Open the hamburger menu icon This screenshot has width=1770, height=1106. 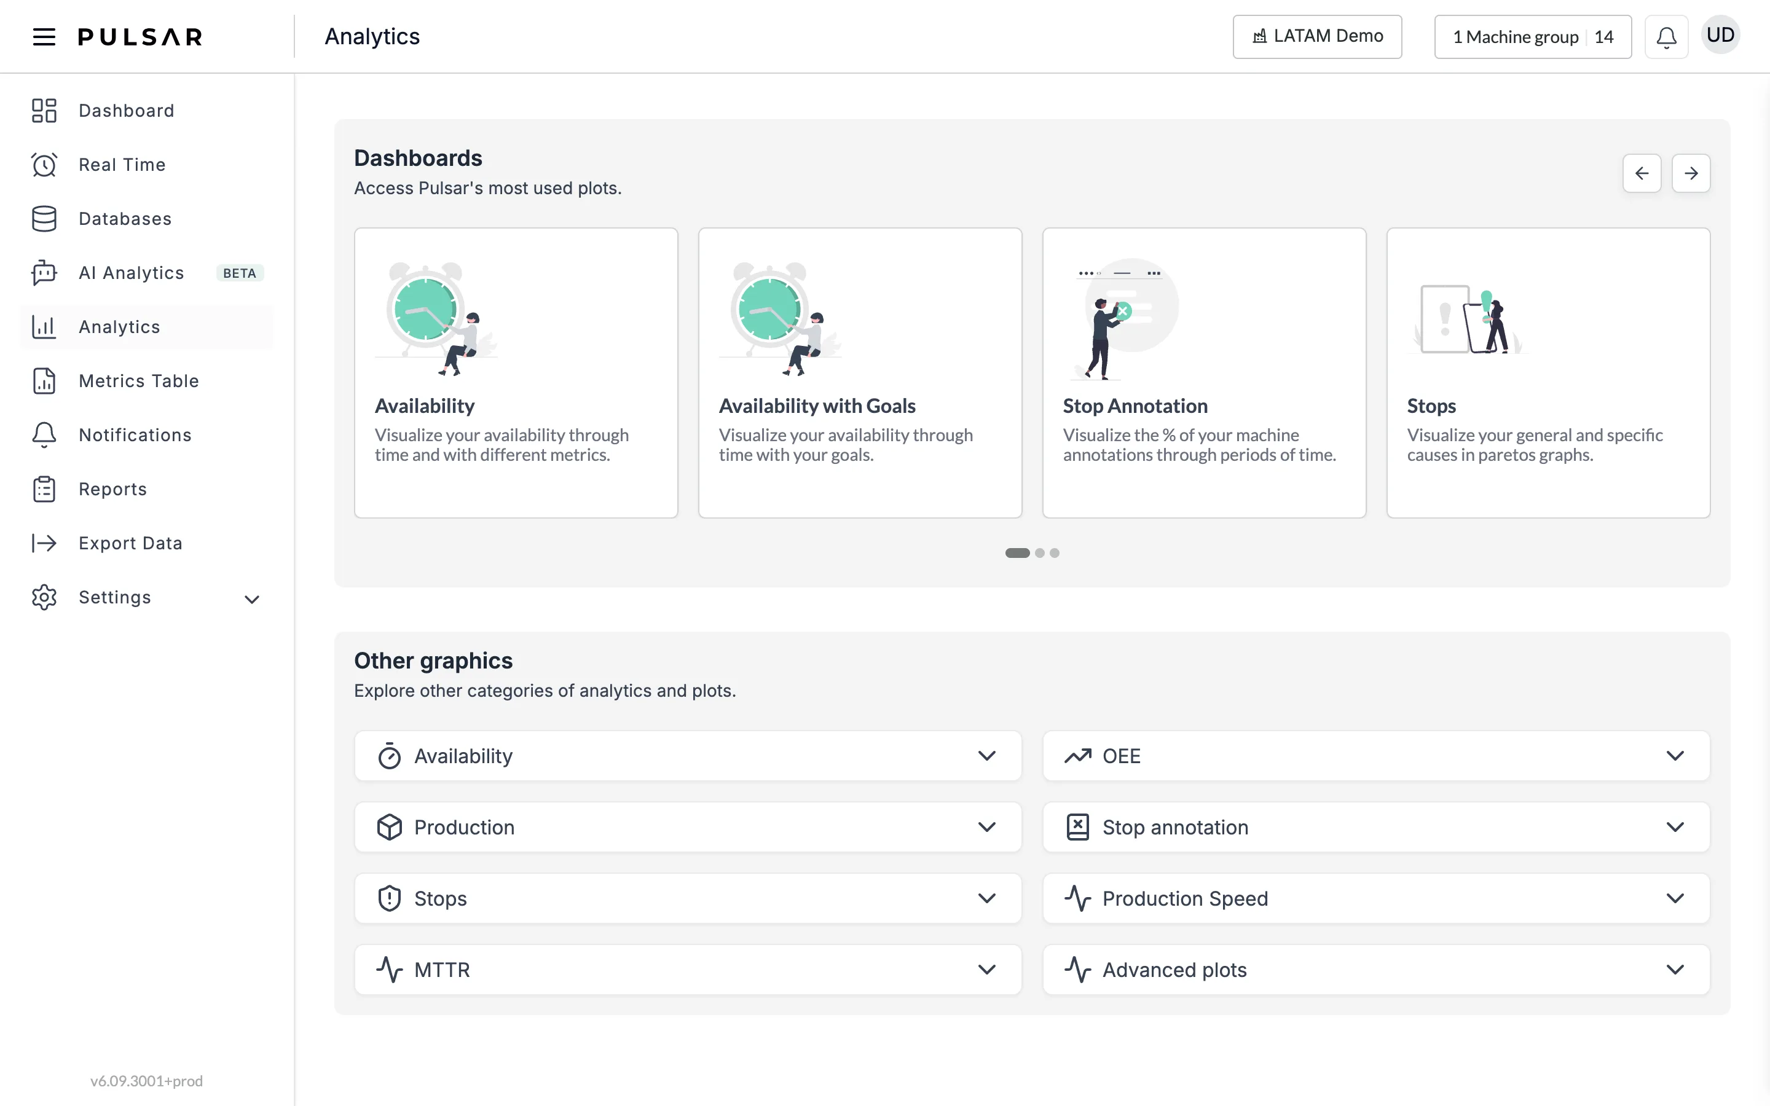(44, 37)
